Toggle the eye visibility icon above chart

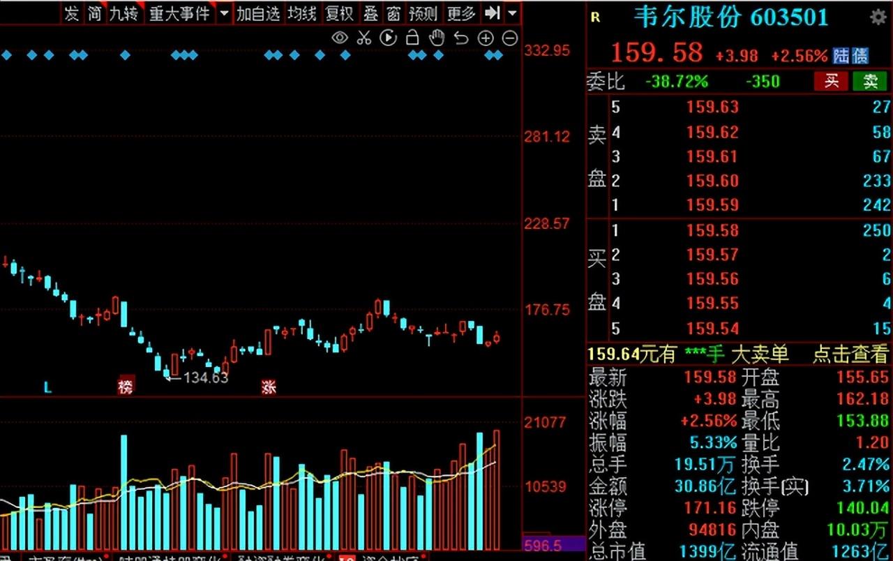coord(340,38)
